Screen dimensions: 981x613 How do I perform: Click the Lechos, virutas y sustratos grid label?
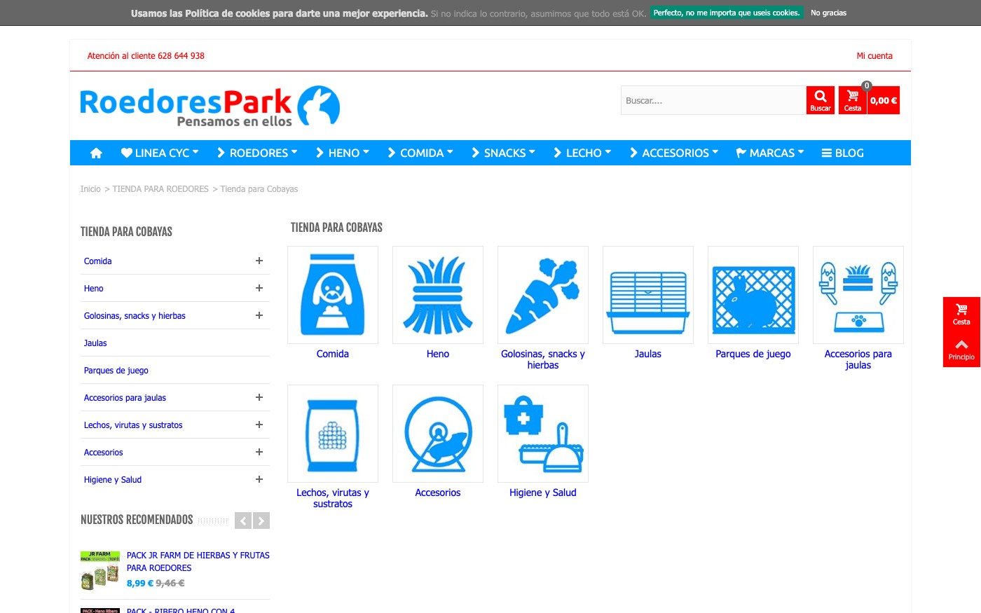tap(333, 498)
